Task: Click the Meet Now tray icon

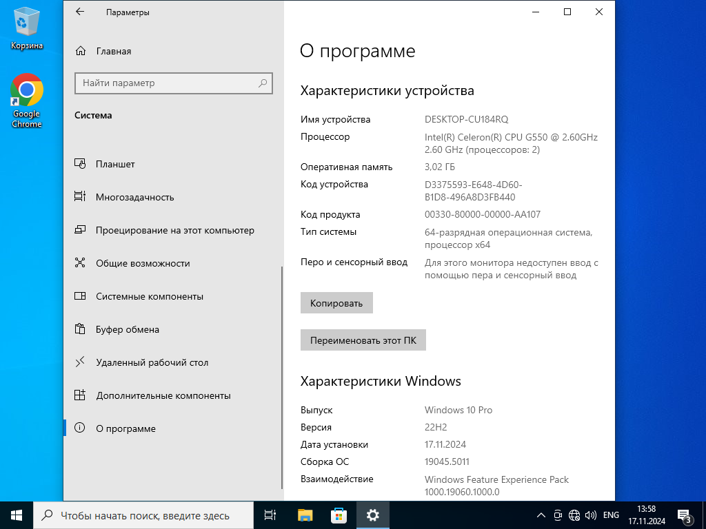Action: (558, 515)
